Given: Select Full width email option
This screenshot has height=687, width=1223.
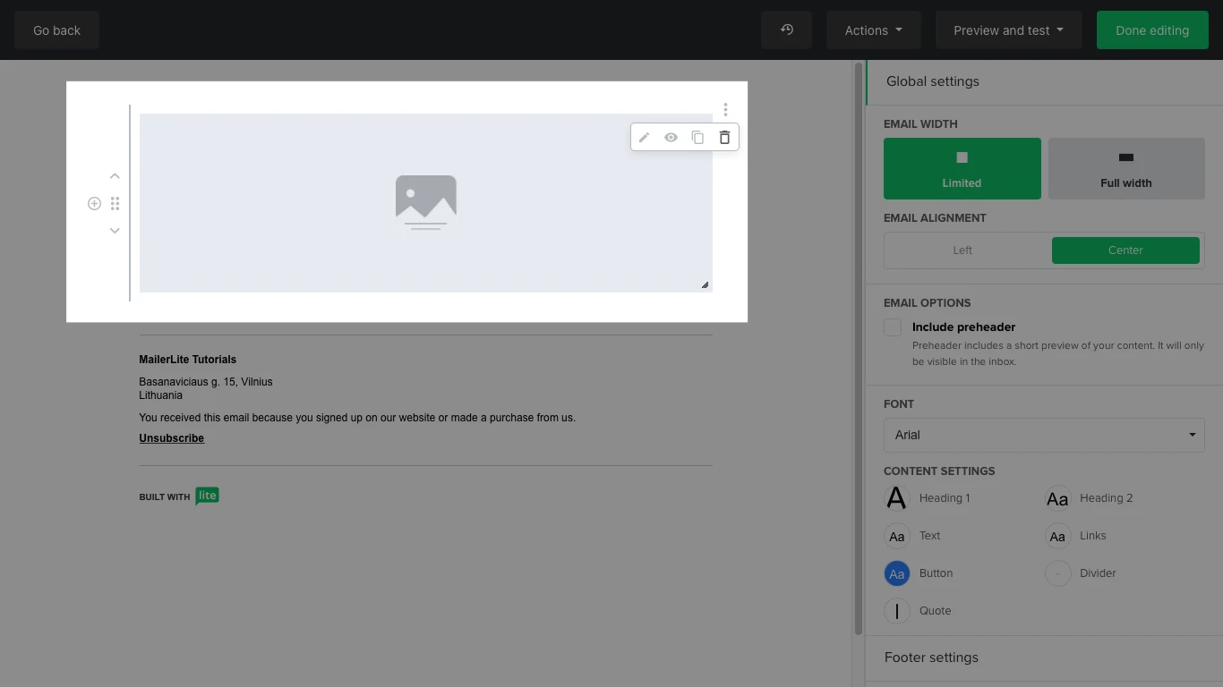Looking at the screenshot, I should 1125,168.
